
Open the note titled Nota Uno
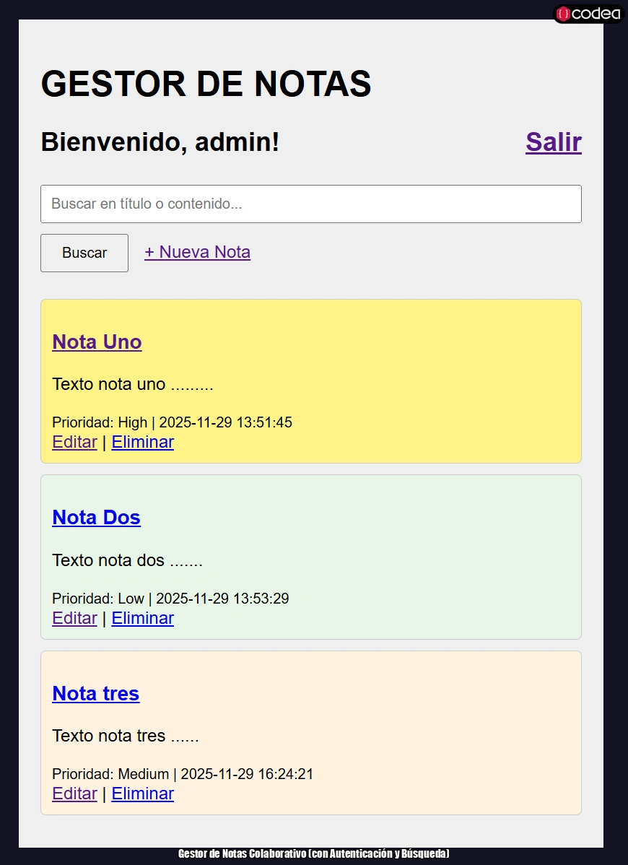(x=97, y=342)
